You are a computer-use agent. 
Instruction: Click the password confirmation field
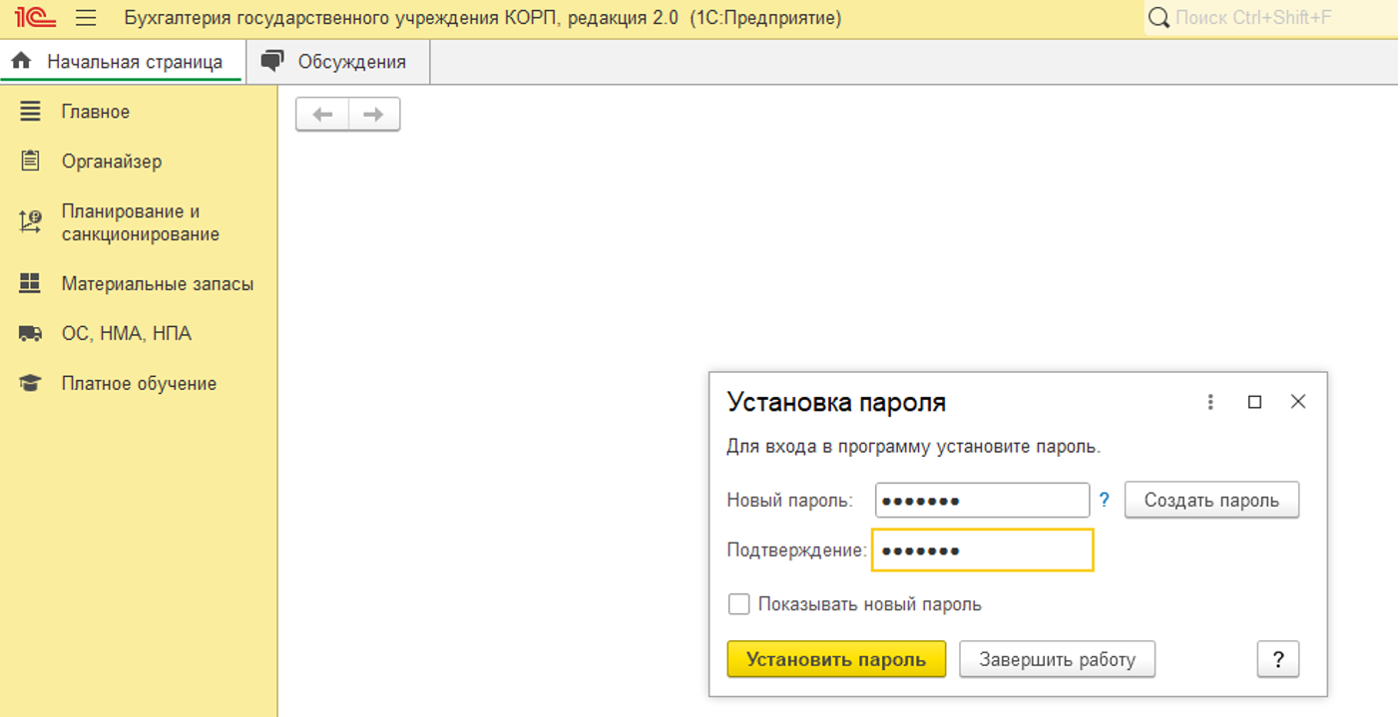982,550
